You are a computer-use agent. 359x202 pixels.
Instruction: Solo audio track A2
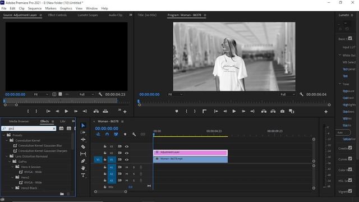pos(134,174)
